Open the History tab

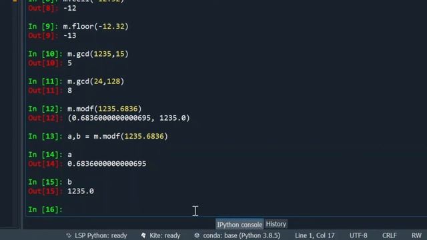[276, 224]
